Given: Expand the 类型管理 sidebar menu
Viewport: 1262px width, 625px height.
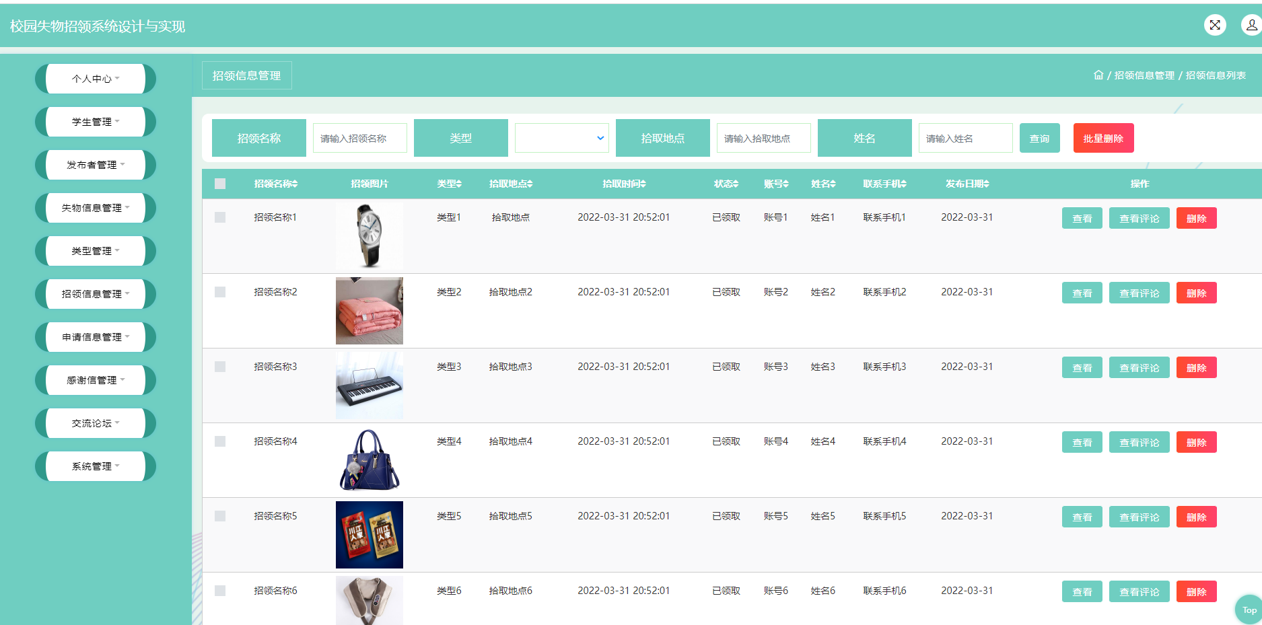Looking at the screenshot, I should tap(96, 251).
